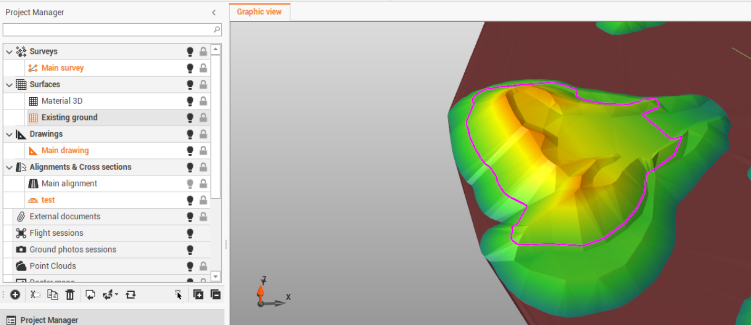Screen dimensions: 751x325
Task: Switch to the Graphic view tab
Action: point(259,11)
